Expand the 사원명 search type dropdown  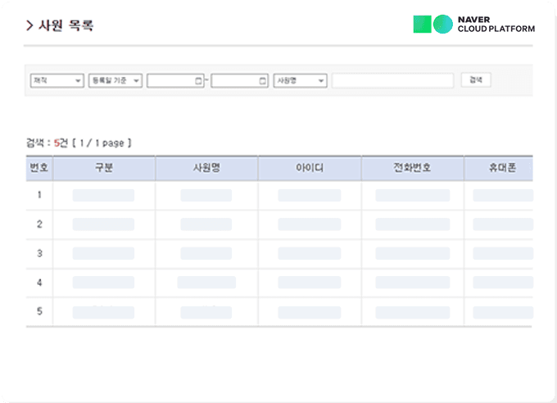pyautogui.click(x=300, y=80)
